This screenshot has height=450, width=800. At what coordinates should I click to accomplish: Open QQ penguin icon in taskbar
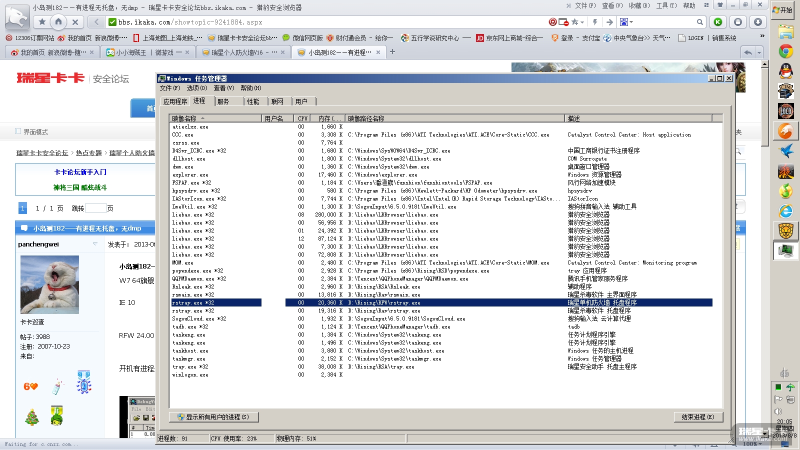pos(786,71)
